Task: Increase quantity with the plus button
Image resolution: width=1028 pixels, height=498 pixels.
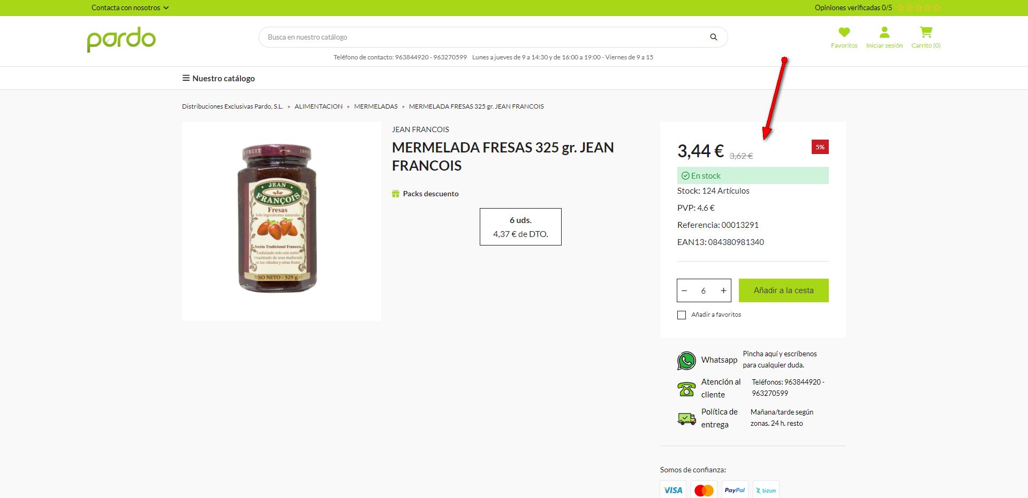Action: tap(723, 290)
